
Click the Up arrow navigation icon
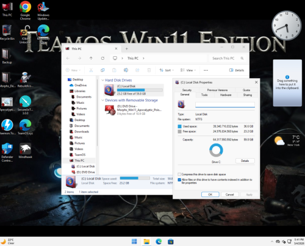pyautogui.click(x=91, y=58)
